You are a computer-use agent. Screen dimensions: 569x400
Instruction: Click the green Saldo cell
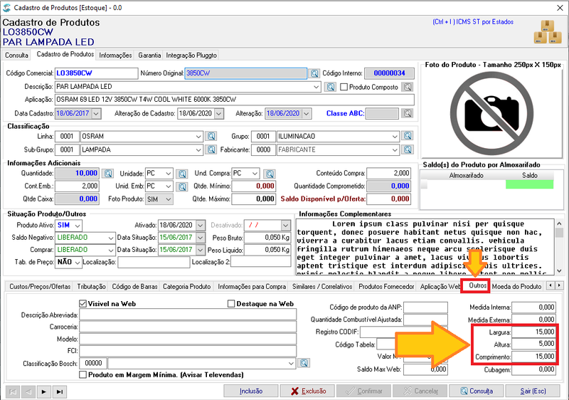pos(529,184)
